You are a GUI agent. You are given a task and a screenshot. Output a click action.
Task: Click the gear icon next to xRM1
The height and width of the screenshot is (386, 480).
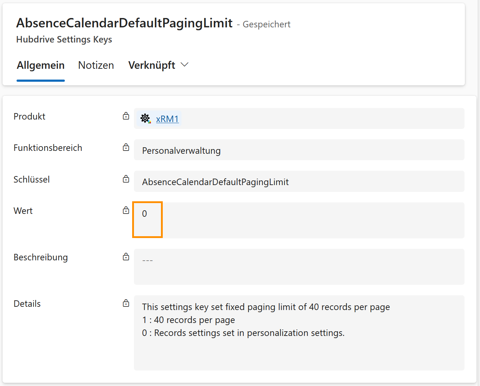[145, 118]
